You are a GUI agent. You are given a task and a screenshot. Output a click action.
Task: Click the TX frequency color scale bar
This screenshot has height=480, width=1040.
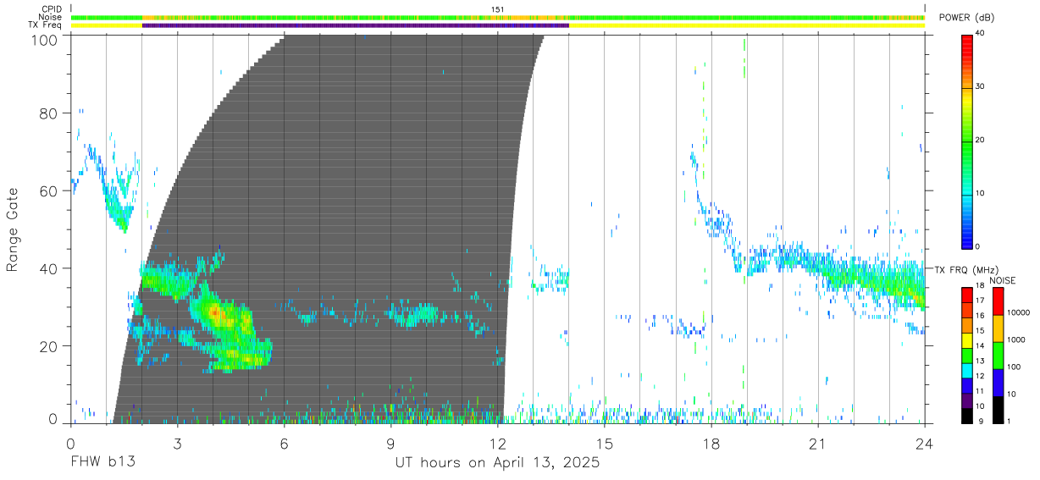(967, 354)
